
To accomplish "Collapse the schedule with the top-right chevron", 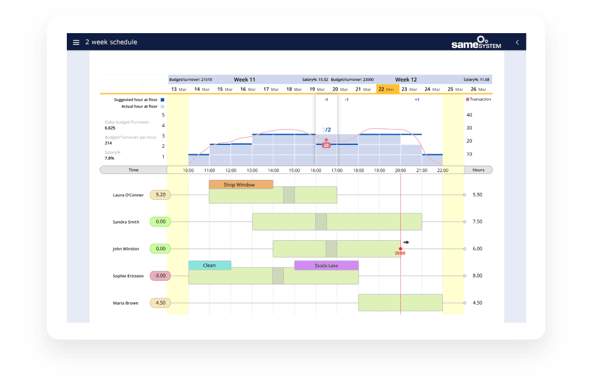I will [517, 42].
